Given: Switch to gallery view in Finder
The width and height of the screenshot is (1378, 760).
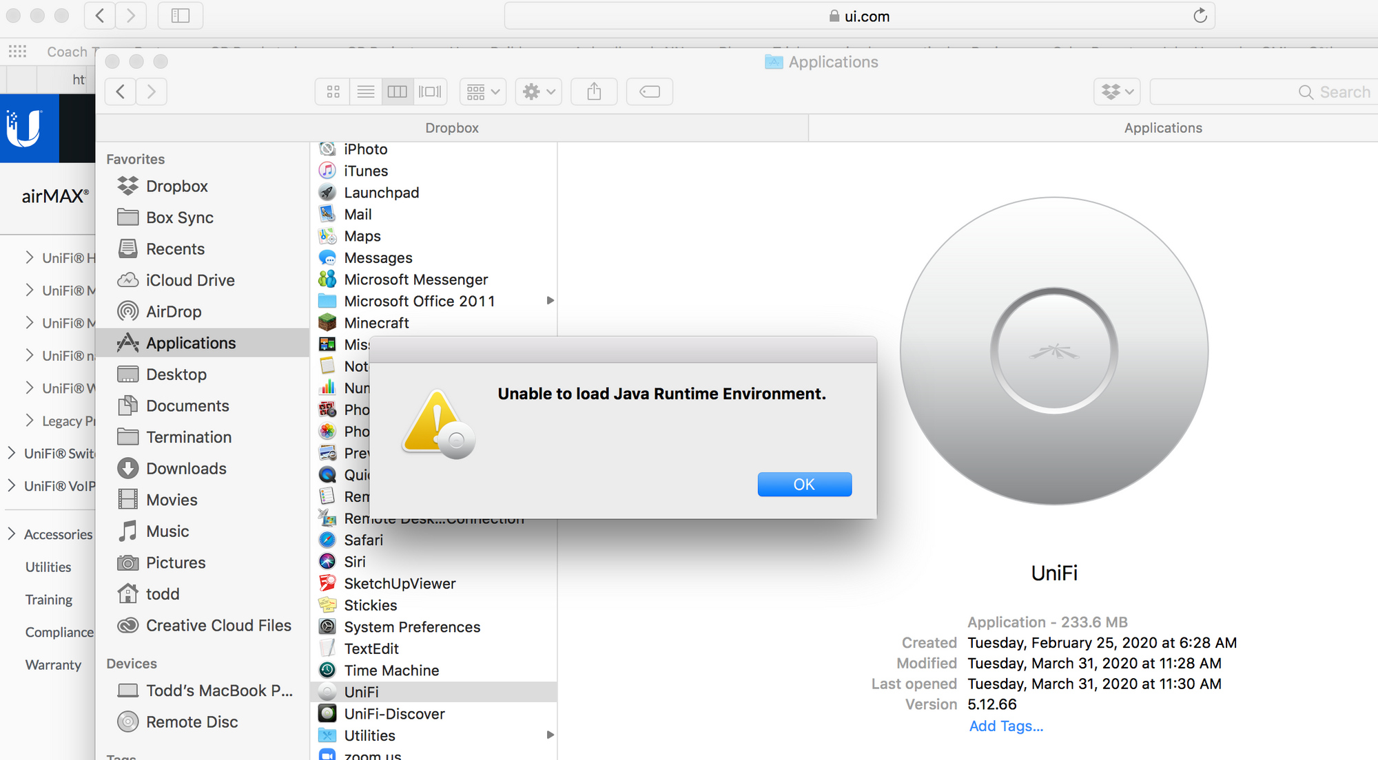Looking at the screenshot, I should coord(430,92).
